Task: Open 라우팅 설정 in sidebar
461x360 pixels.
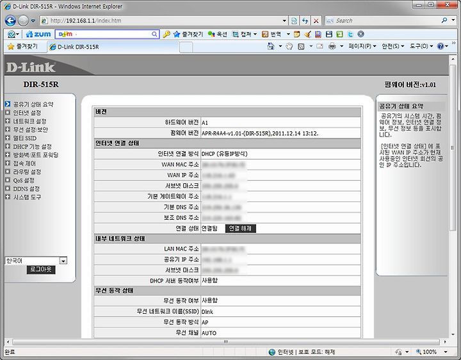Action: click(27, 172)
